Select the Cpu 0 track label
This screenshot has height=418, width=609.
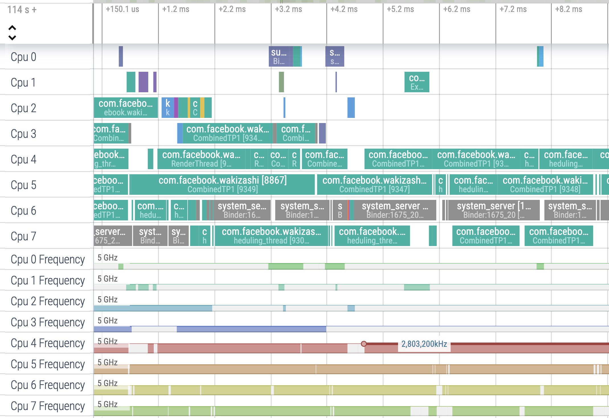(x=23, y=57)
